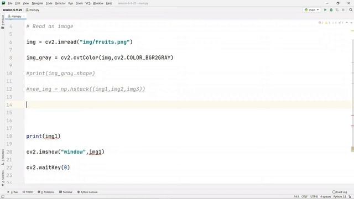
Task: Open the File menu
Action: 10,3
